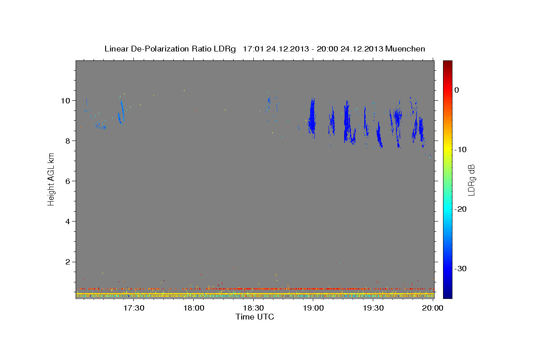The image size is (537, 358).
Task: Click the plot title 'Linear De-Polarization Ratio LDRg'
Action: point(170,49)
